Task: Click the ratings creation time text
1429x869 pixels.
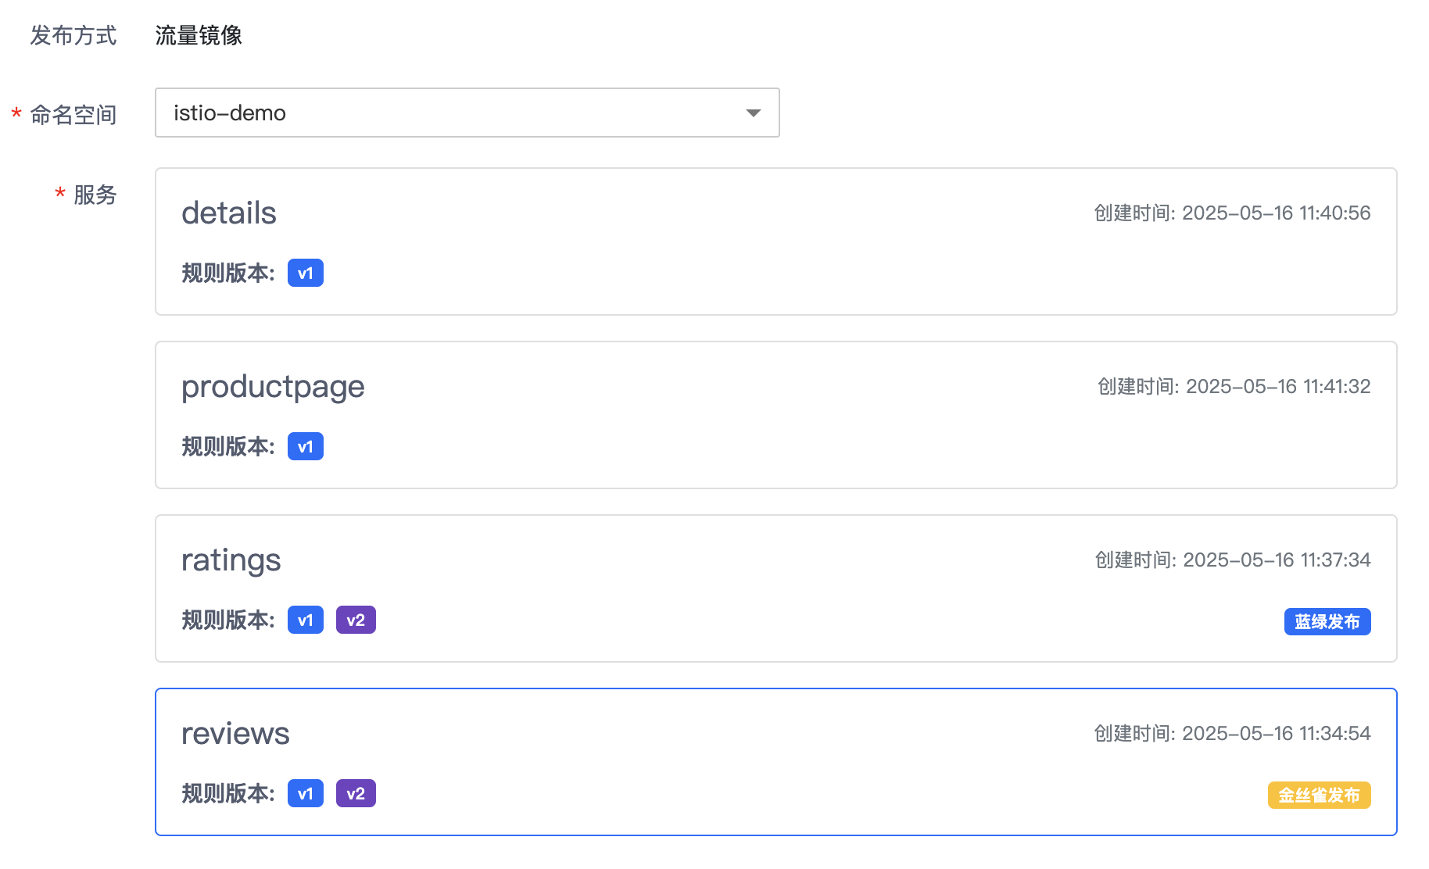Action: tap(1232, 560)
